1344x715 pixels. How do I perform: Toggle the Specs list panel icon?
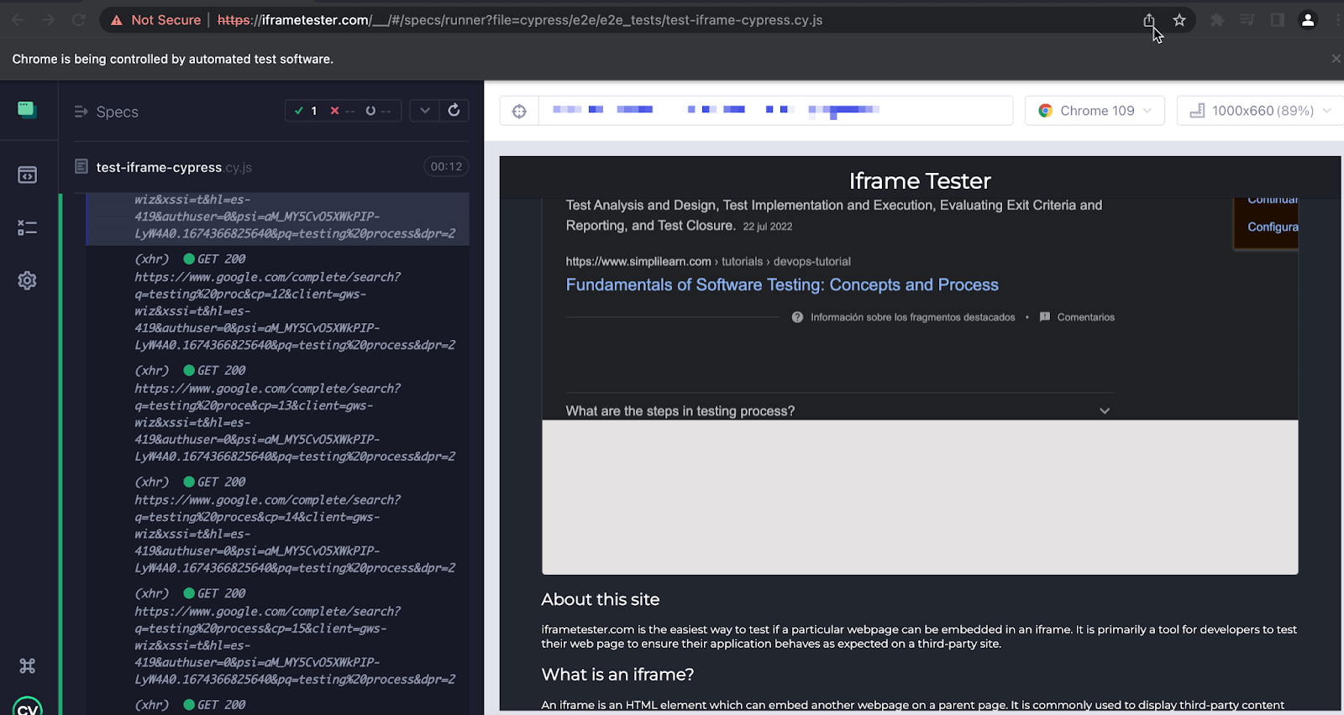pos(81,112)
